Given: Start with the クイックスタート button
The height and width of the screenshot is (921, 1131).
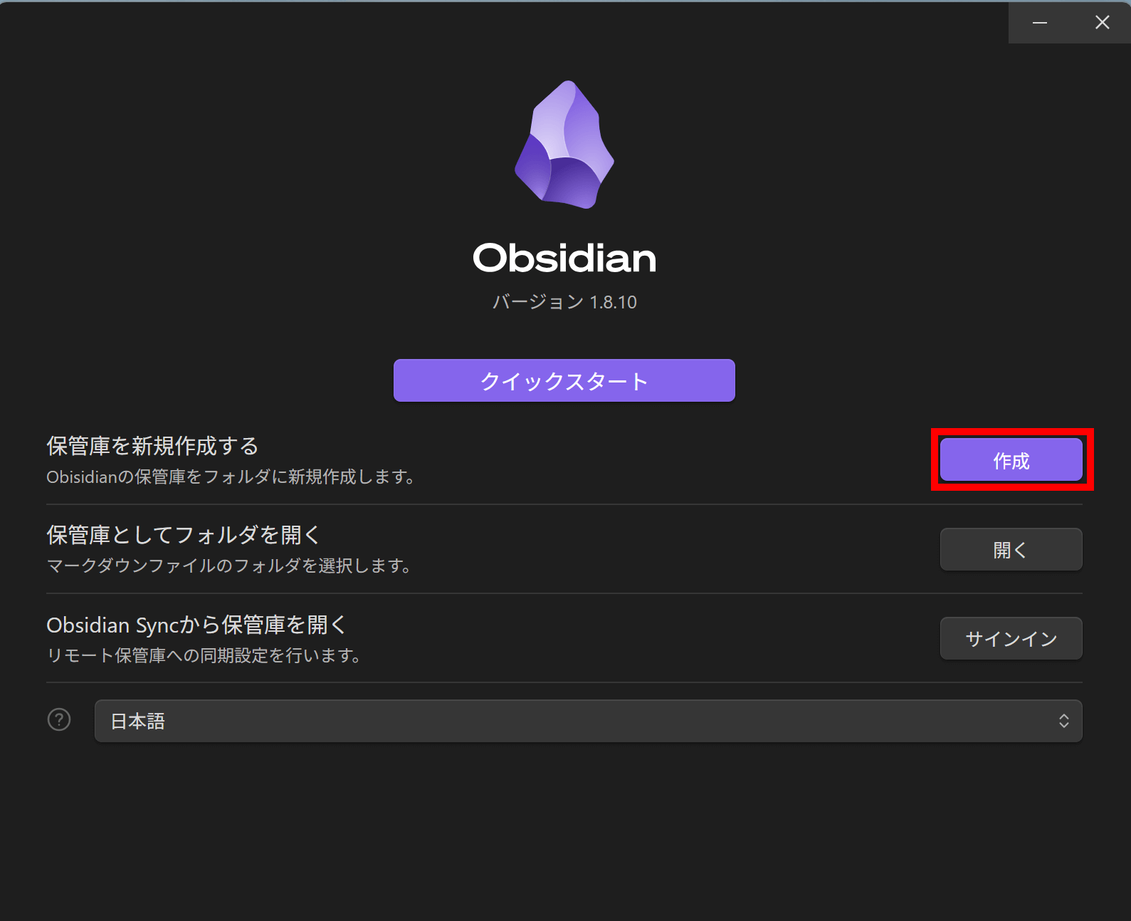Looking at the screenshot, I should click(564, 380).
